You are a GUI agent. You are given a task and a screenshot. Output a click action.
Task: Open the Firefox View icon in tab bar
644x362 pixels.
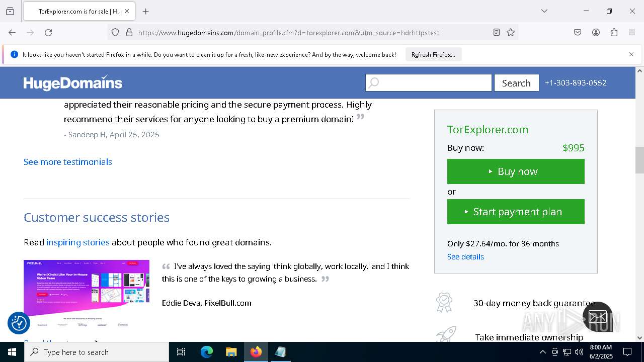point(10,11)
